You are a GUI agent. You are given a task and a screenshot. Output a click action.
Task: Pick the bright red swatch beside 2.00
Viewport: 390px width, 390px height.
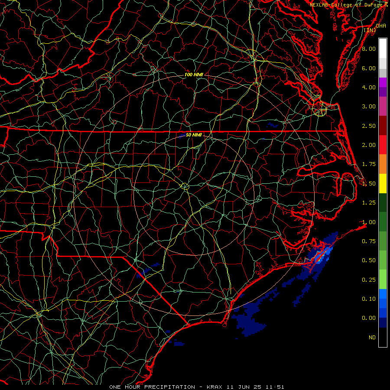[383, 145]
